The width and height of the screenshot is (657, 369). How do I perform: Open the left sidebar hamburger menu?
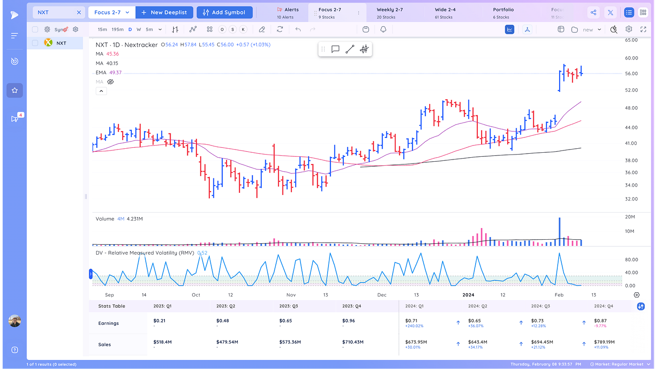pos(14,36)
